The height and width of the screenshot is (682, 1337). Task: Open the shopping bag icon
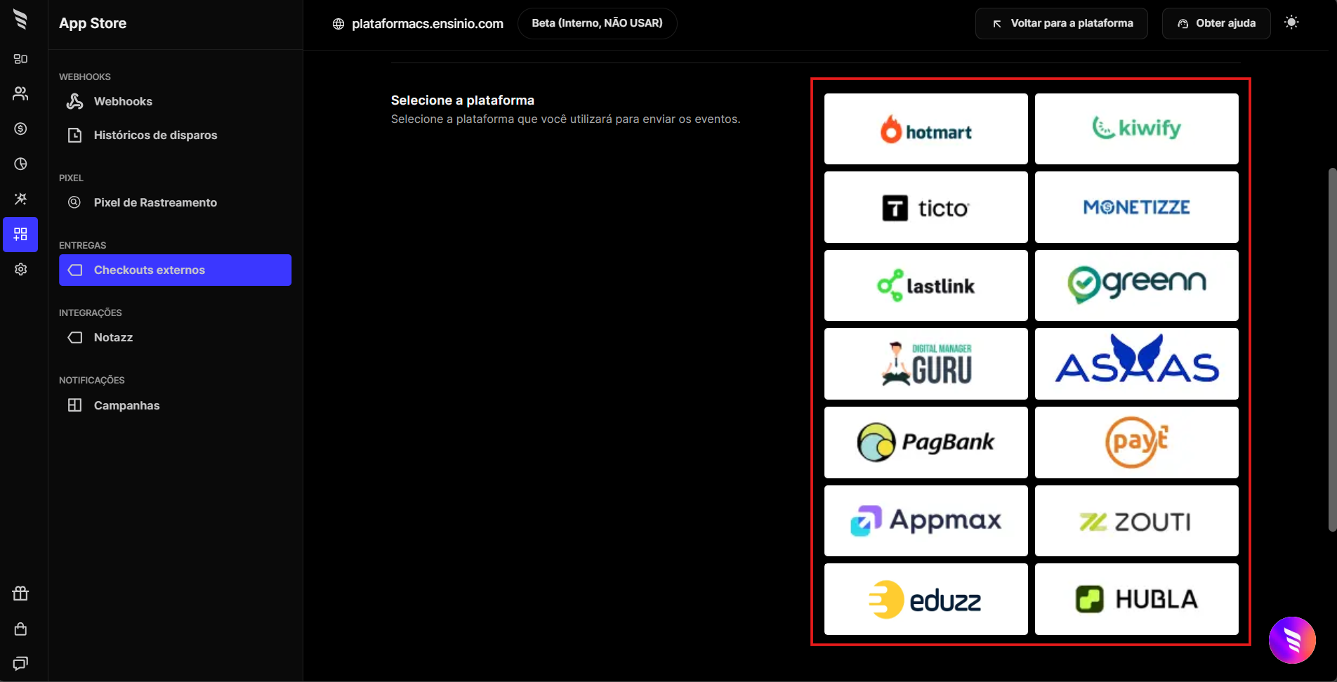tap(20, 629)
